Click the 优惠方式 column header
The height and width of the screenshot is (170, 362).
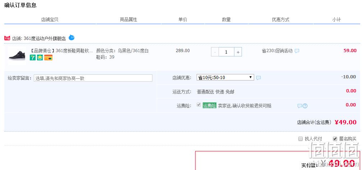click(x=280, y=20)
